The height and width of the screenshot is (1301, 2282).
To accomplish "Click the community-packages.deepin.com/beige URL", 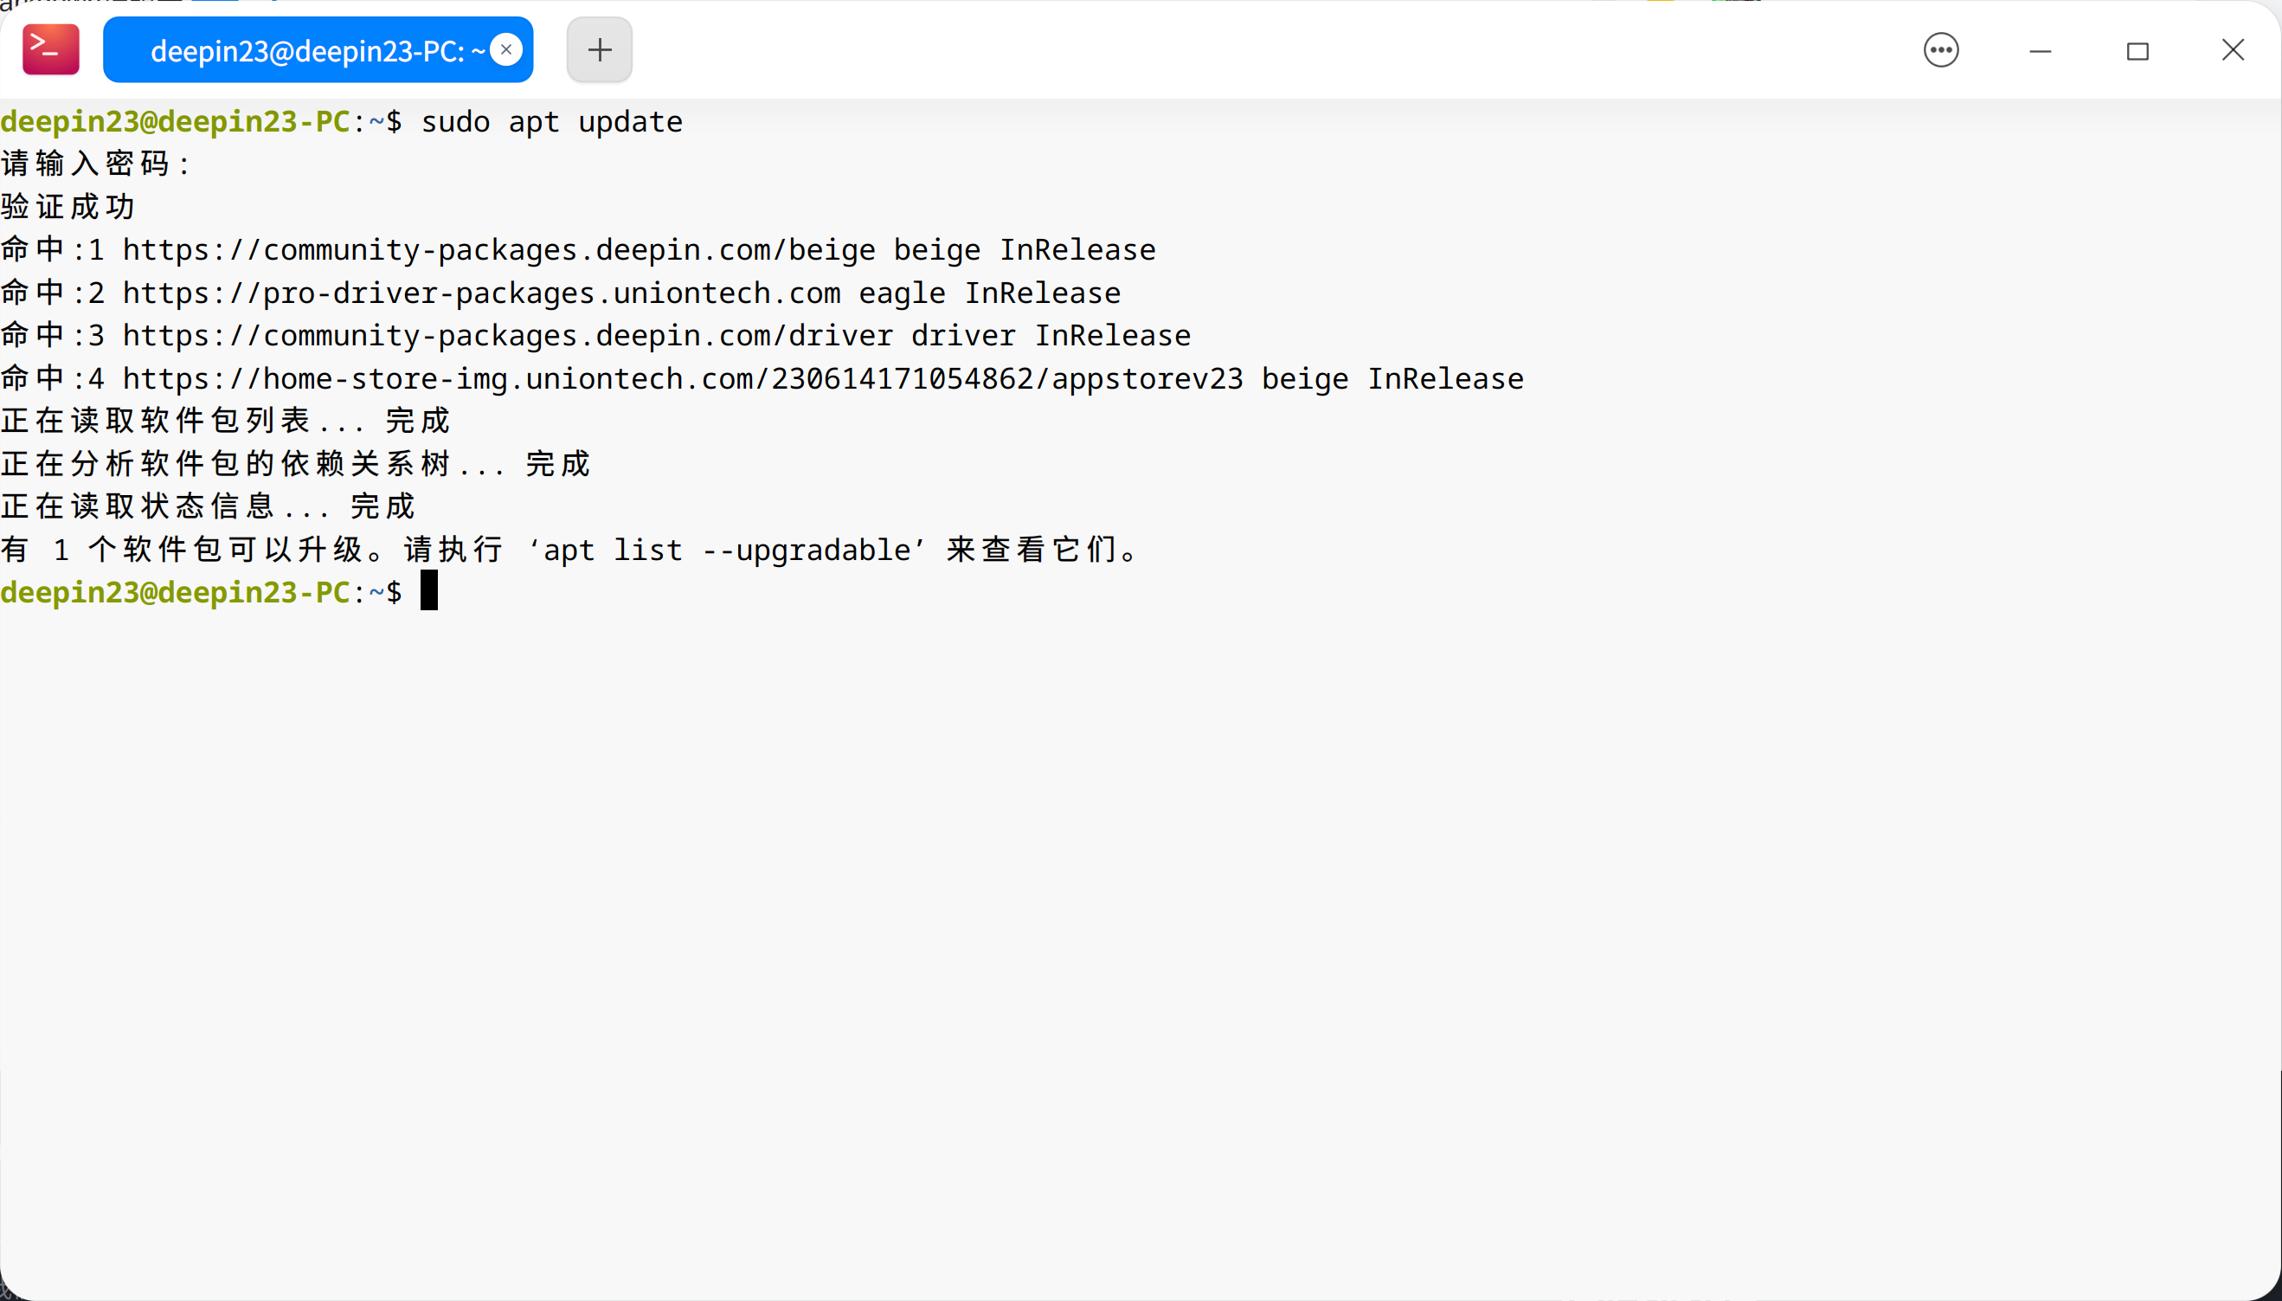I will 498,250.
